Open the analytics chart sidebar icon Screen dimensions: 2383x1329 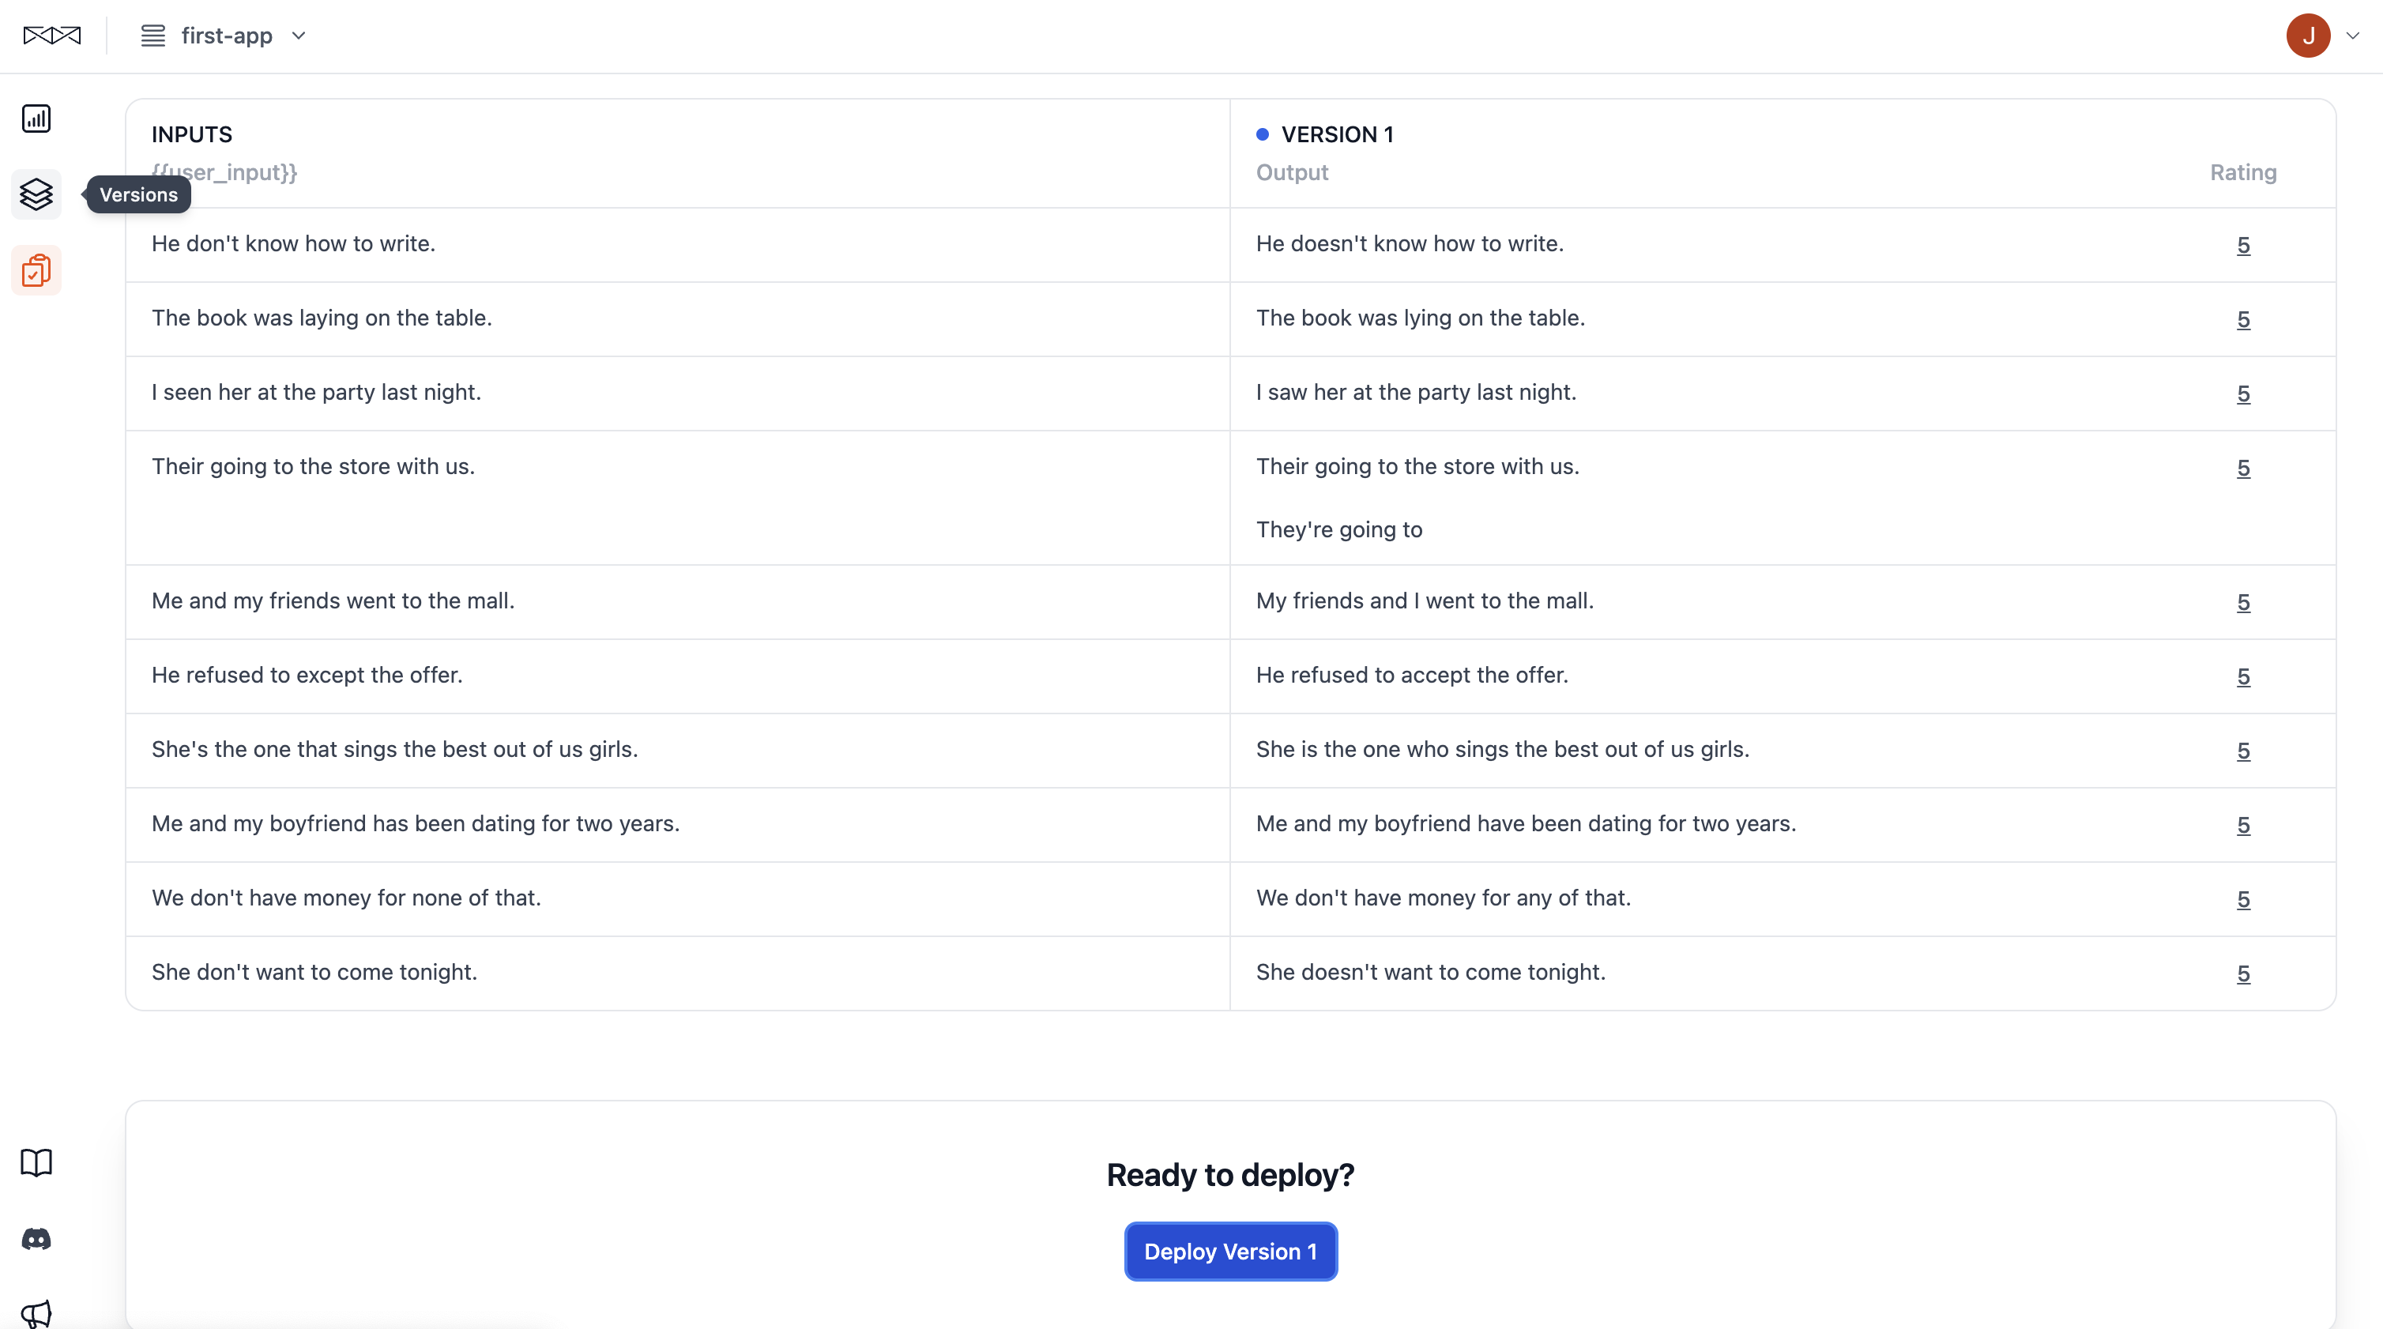pyautogui.click(x=36, y=119)
